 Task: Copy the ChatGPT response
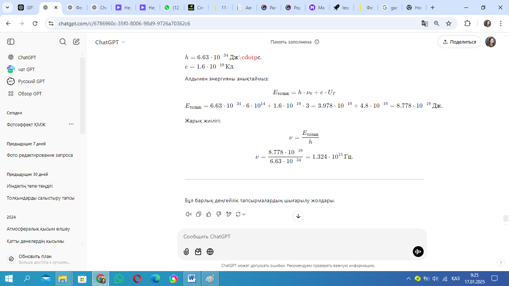(x=199, y=214)
